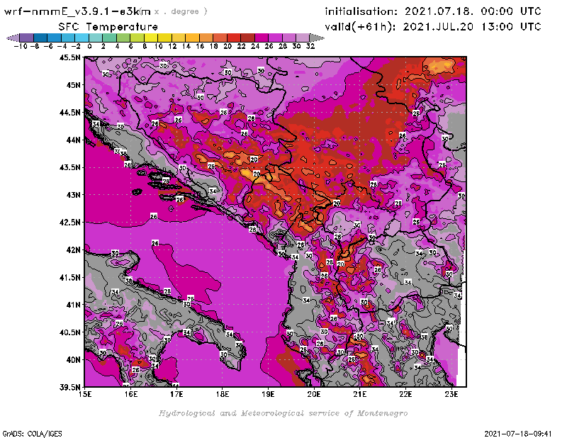This screenshot has height=438, width=567.
Task: Click the 39.5N latitude axis label
Action: [69, 387]
